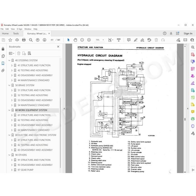Screen dimensions: 196x196
Task: Switch to the Tools tab
Action: tap(16, 34)
